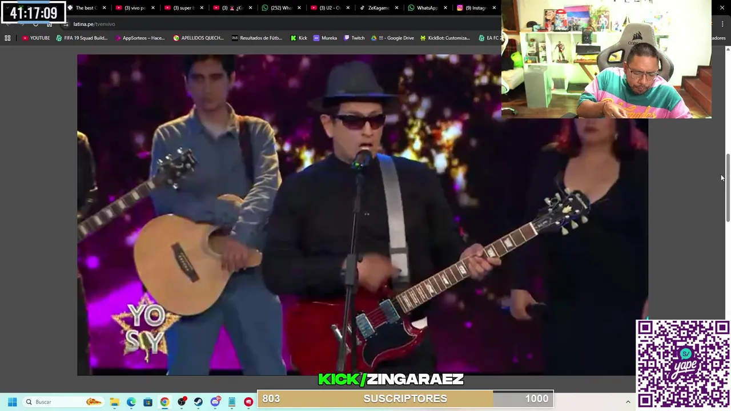Open the Kick bookmark

[299, 38]
